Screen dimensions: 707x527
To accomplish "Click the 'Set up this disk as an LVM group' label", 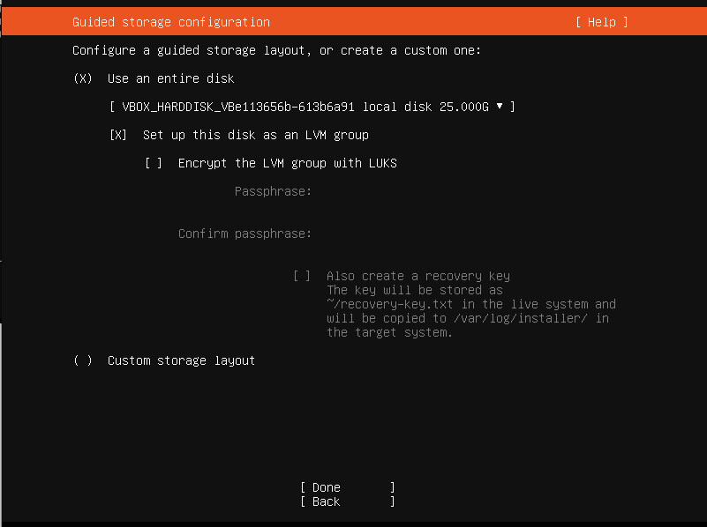I will 256,135.
